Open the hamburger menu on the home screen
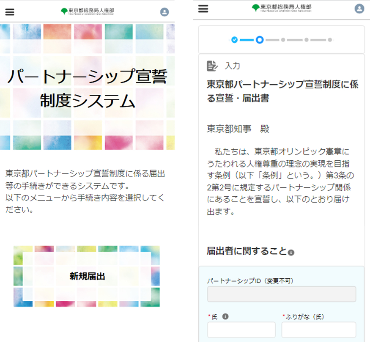370x346 pixels. click(9, 12)
